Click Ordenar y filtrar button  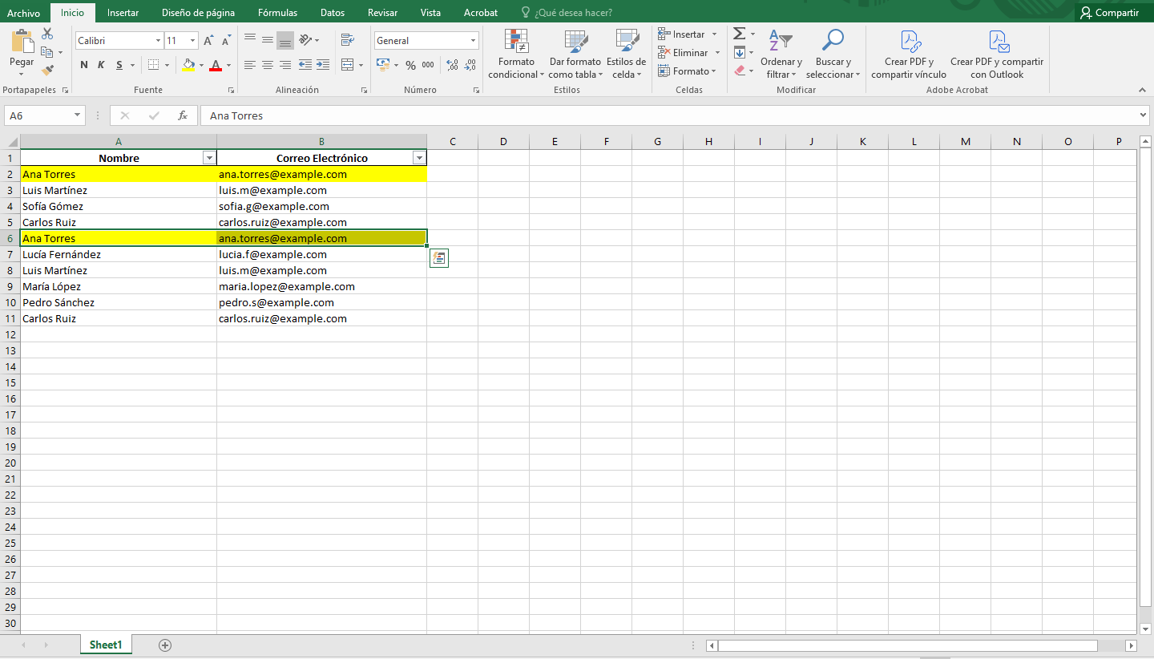[x=781, y=55]
